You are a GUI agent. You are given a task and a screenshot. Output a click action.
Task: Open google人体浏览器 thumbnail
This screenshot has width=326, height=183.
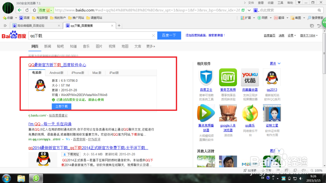[x=228, y=113]
